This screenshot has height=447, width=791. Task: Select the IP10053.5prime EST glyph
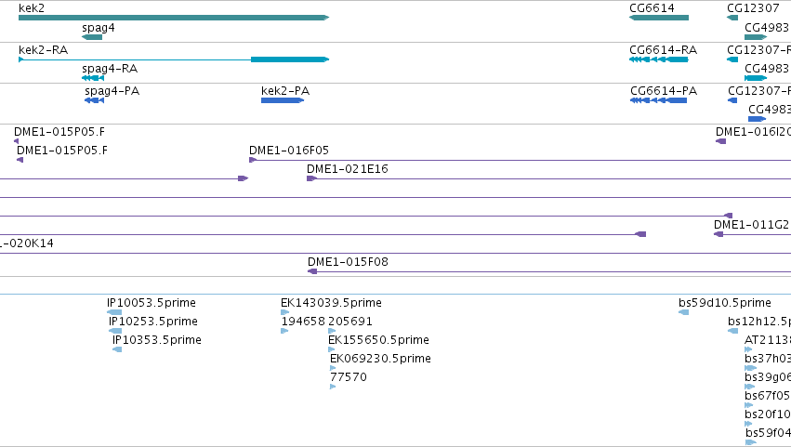[x=114, y=312]
